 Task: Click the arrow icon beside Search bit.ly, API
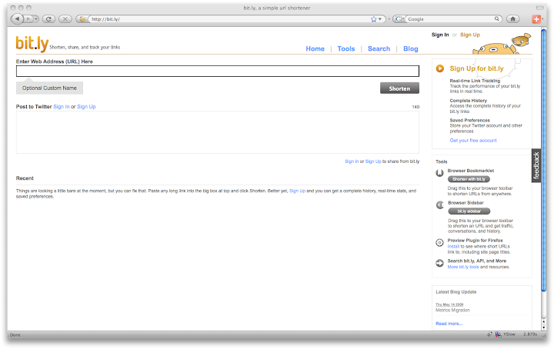(x=439, y=263)
